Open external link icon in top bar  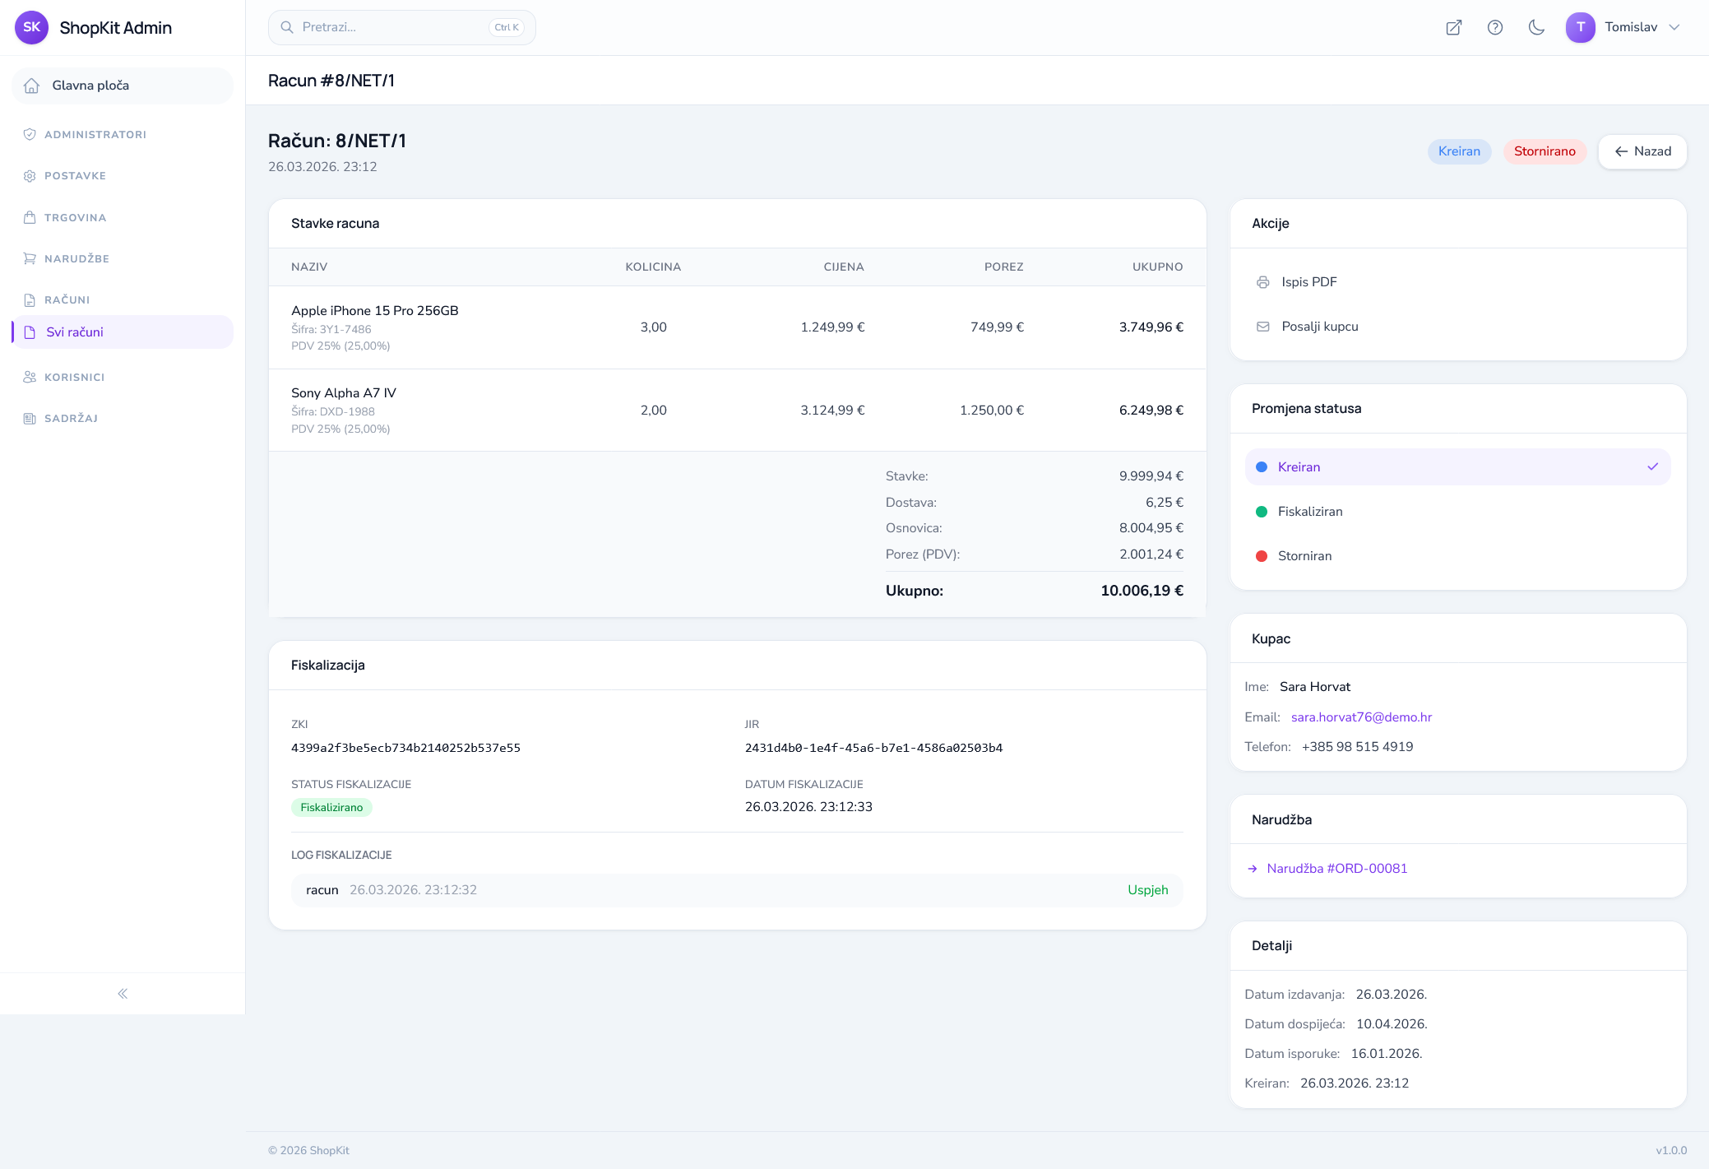[1454, 27]
